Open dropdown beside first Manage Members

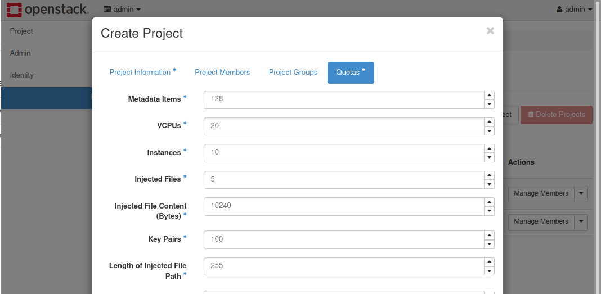point(581,194)
